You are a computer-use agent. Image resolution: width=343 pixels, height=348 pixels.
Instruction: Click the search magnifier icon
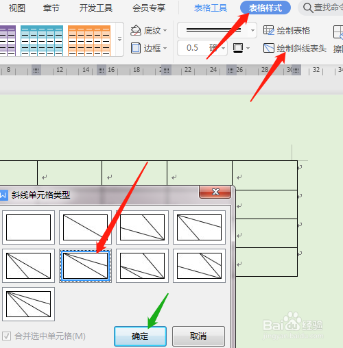[308, 8]
